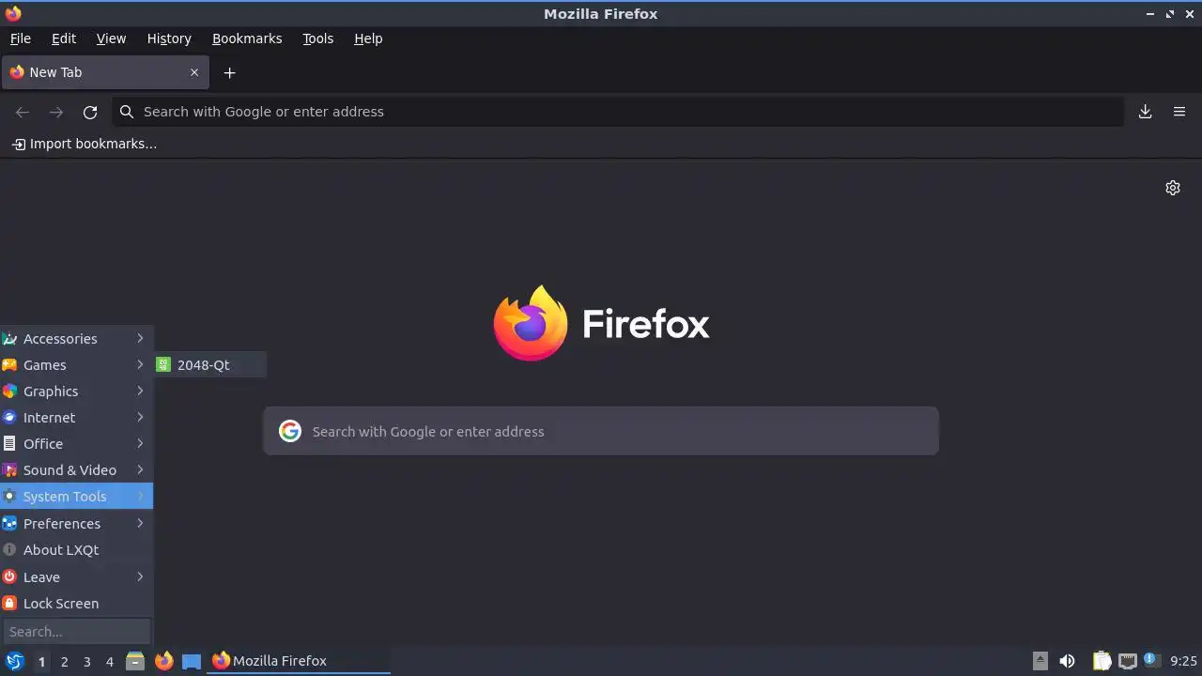The width and height of the screenshot is (1202, 676).
Task: Close the New Tab tab
Action: [194, 72]
